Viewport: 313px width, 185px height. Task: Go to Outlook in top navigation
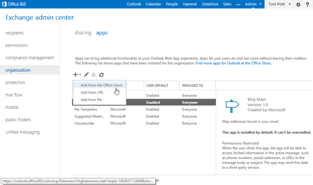click(134, 4)
